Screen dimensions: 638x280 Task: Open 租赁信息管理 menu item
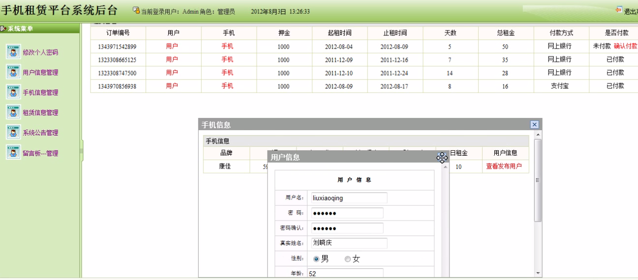[40, 112]
